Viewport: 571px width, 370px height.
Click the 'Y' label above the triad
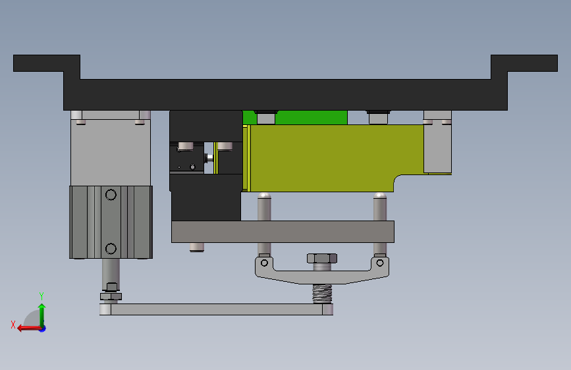point(41,296)
